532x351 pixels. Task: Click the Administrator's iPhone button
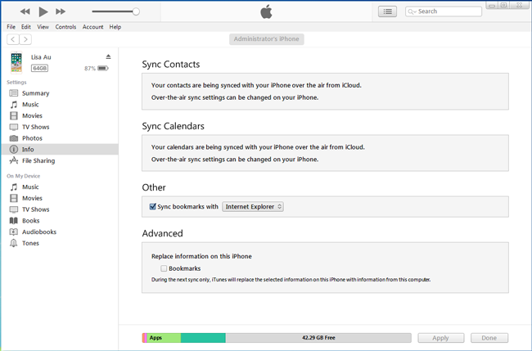coord(266,39)
